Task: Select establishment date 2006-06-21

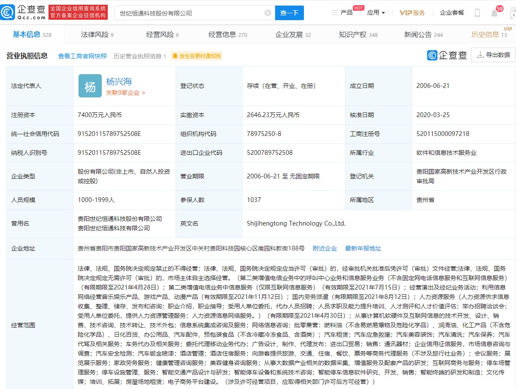Action: 433,86
